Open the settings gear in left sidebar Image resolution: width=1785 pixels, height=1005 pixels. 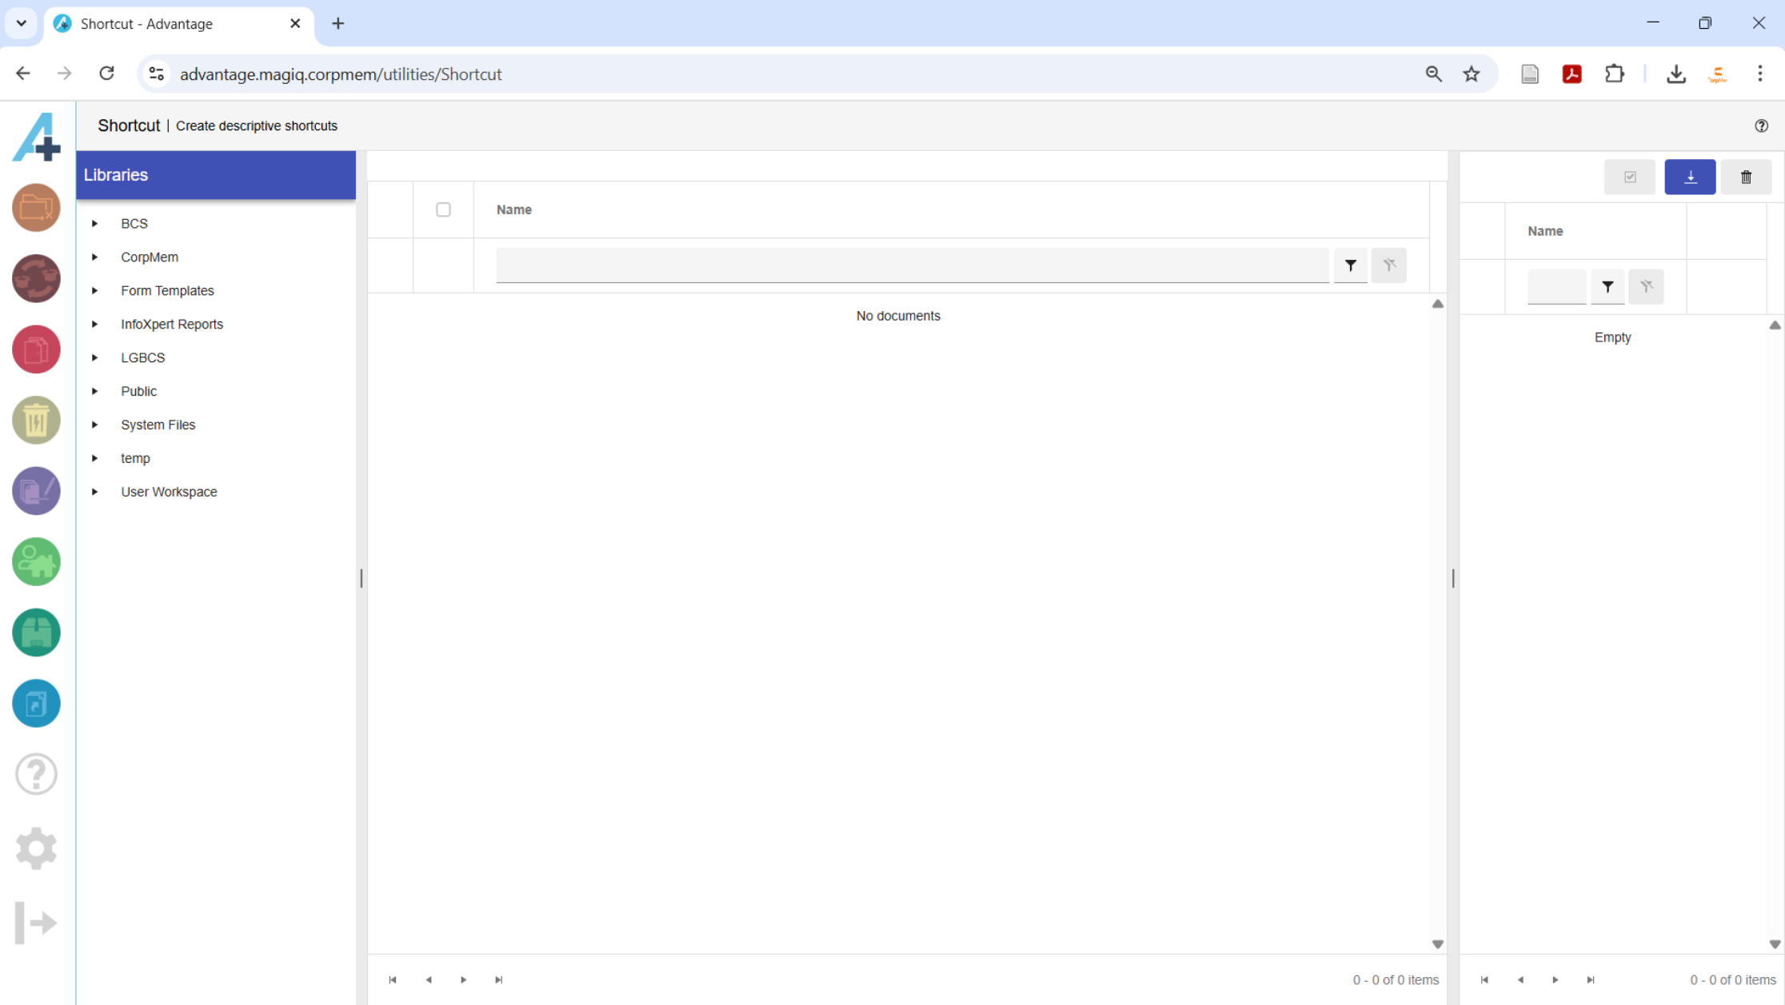pyautogui.click(x=36, y=848)
